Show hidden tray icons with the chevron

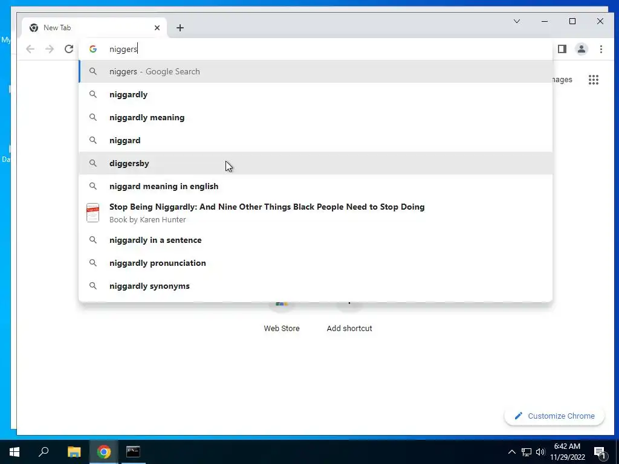click(x=511, y=452)
